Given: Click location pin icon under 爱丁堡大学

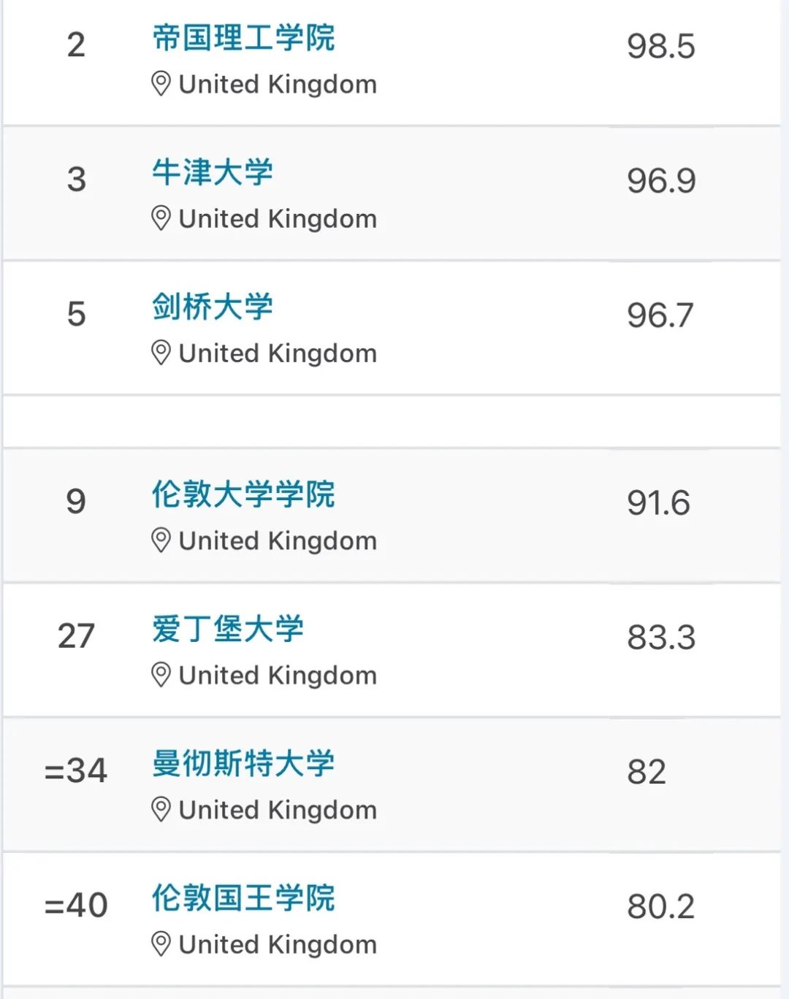Looking at the screenshot, I should (x=161, y=675).
